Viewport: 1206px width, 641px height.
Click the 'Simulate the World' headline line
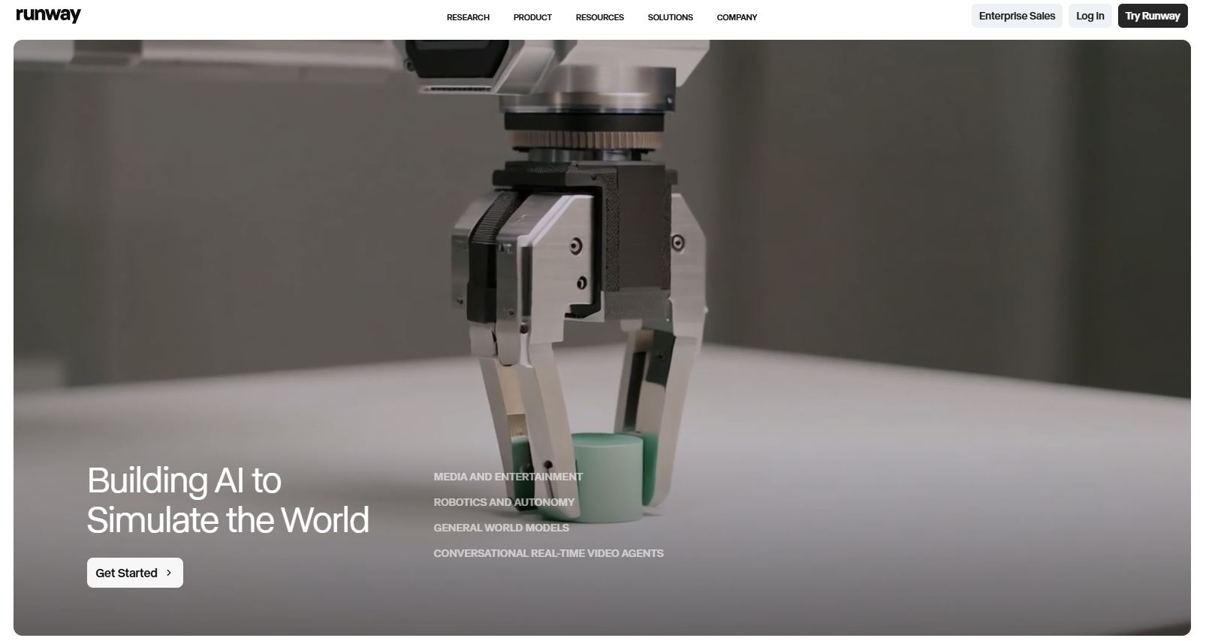coord(228,520)
